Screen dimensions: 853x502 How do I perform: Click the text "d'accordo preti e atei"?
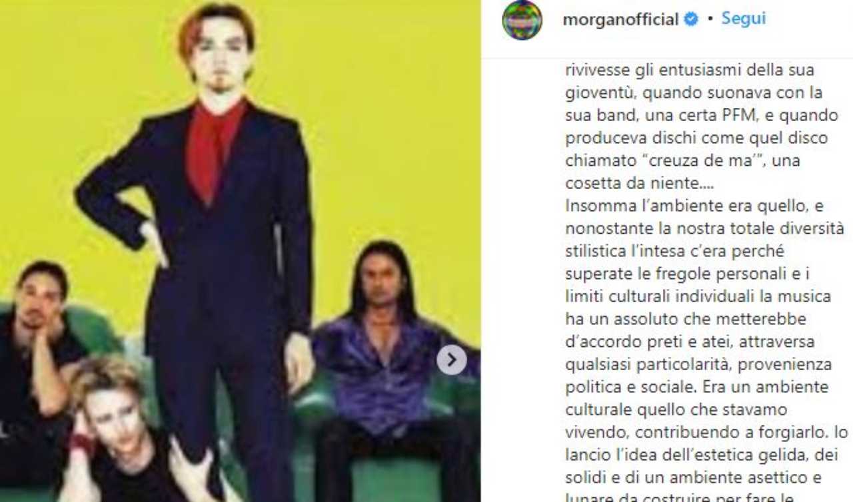632,342
